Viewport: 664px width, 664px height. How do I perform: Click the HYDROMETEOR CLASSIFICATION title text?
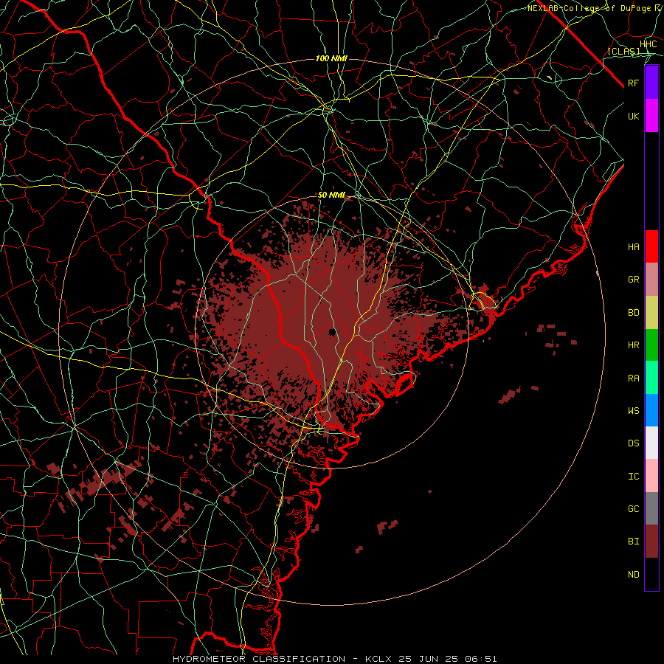(259, 659)
